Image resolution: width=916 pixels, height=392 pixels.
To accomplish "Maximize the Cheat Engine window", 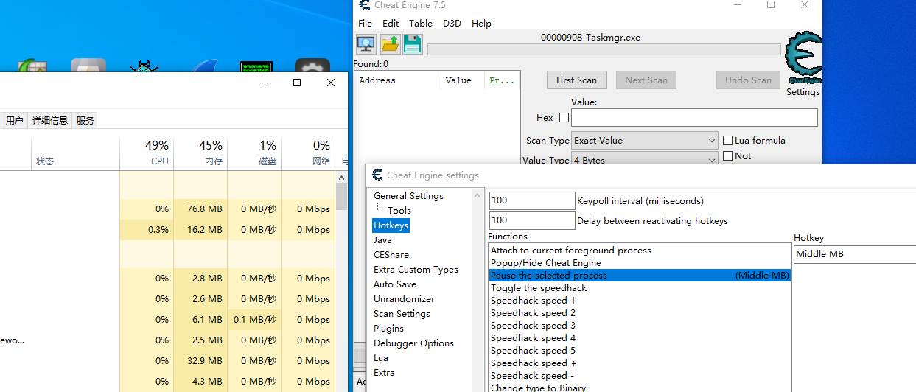I will (771, 5).
